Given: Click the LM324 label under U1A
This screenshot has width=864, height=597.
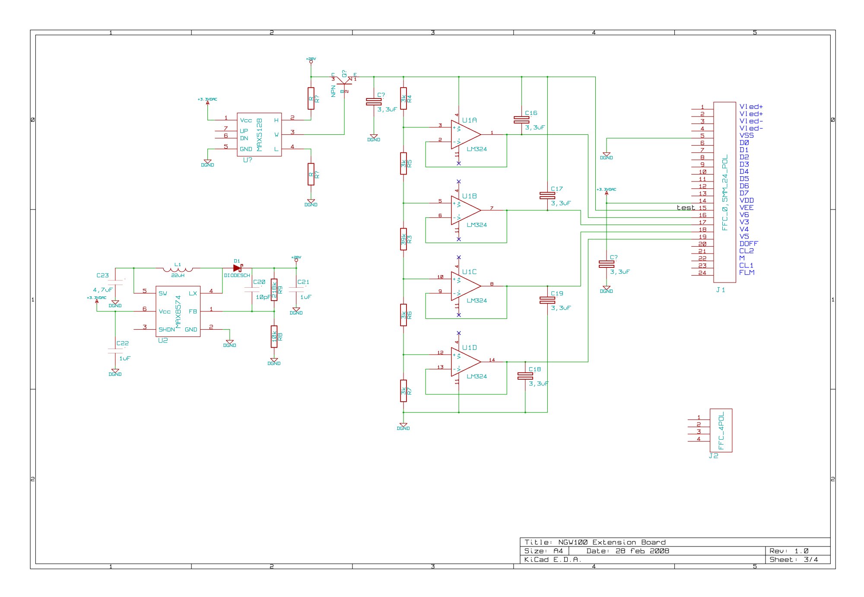Looking at the screenshot, I should [476, 149].
